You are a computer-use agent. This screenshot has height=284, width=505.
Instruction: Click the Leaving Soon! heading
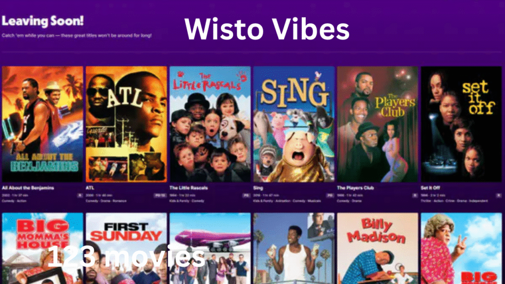tap(43, 21)
